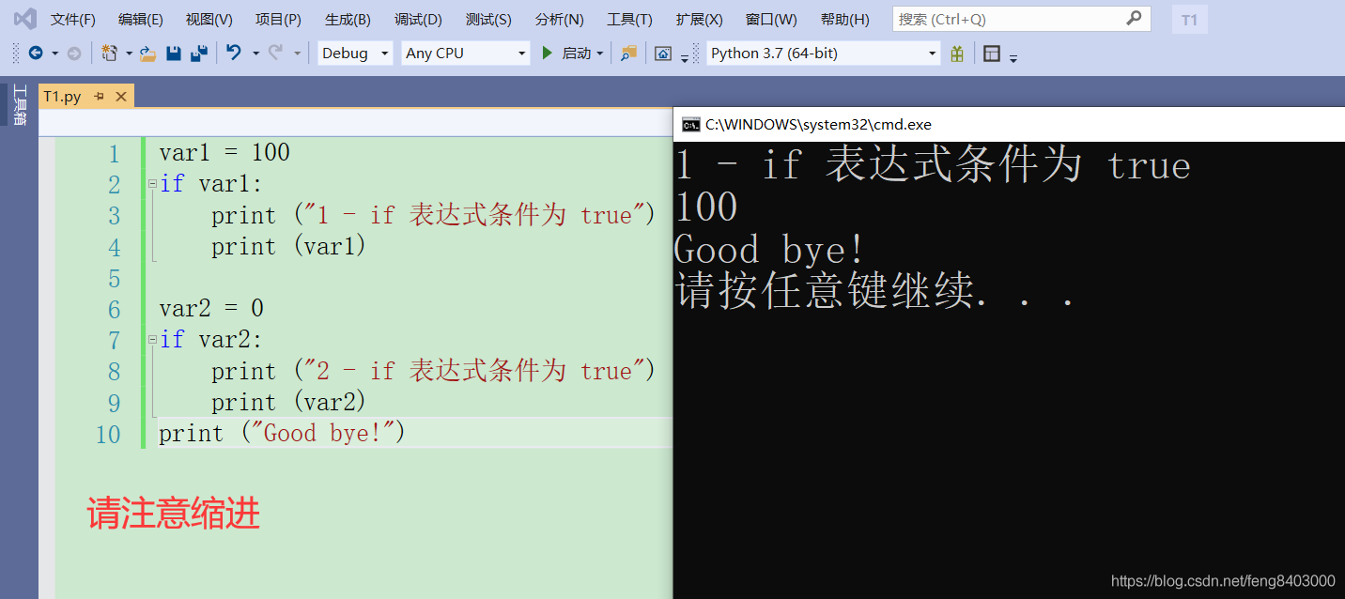Click the Save All icon
Screen dimensions: 1345x599
click(197, 54)
